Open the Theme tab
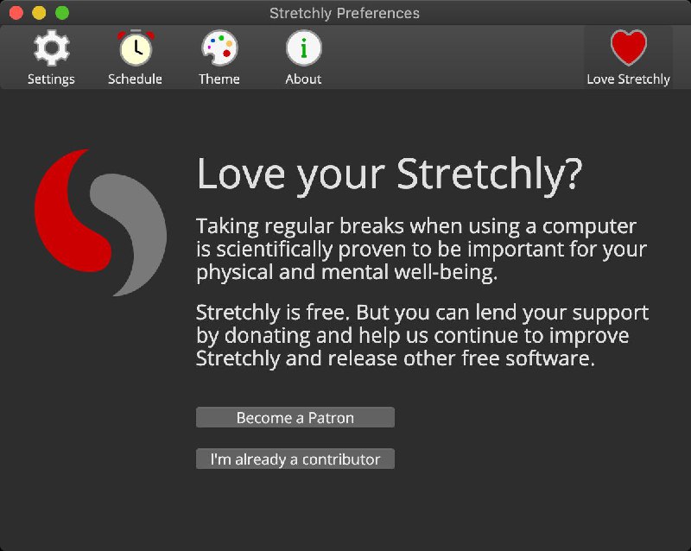This screenshot has height=551, width=691. pos(219,56)
